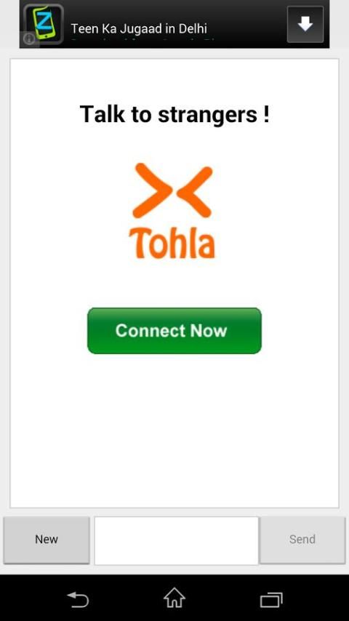The width and height of the screenshot is (349, 621).
Task: Click white space above 'Talk to strangers' heading
Action: 174,81
